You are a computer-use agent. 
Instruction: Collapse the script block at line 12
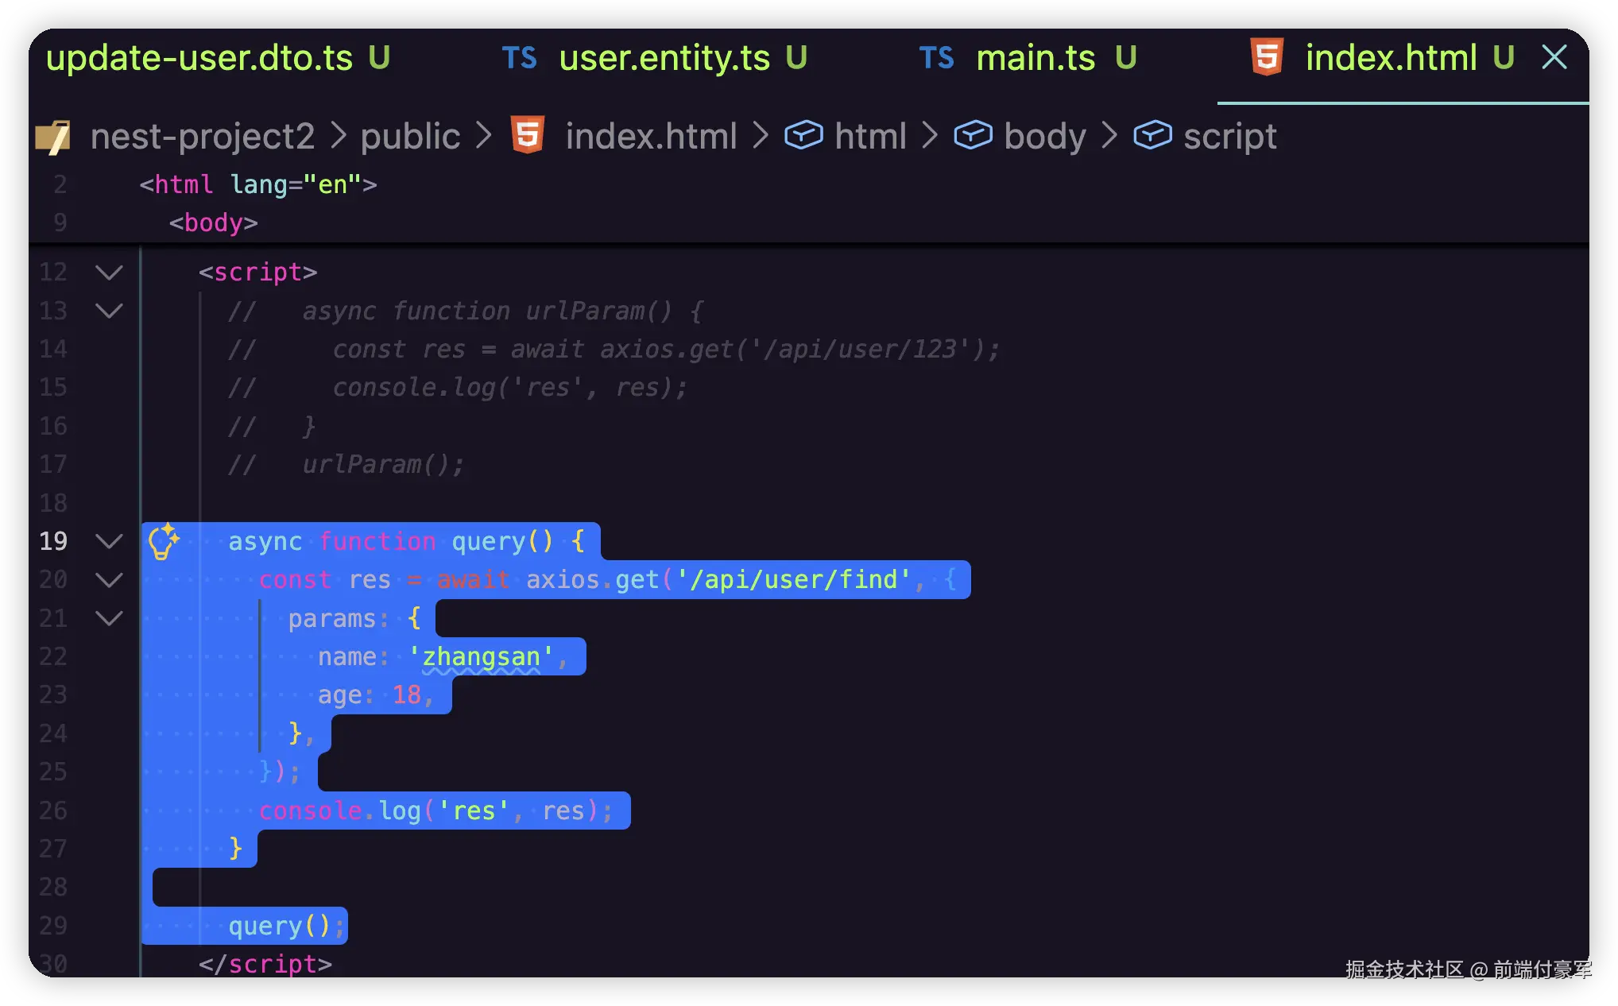pyautogui.click(x=109, y=273)
